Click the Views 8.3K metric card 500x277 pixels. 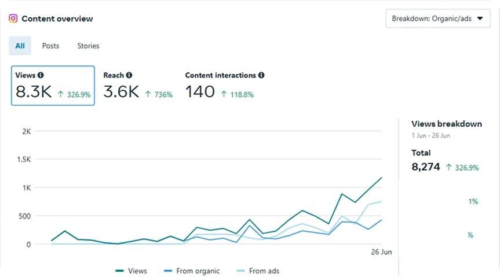(53, 86)
